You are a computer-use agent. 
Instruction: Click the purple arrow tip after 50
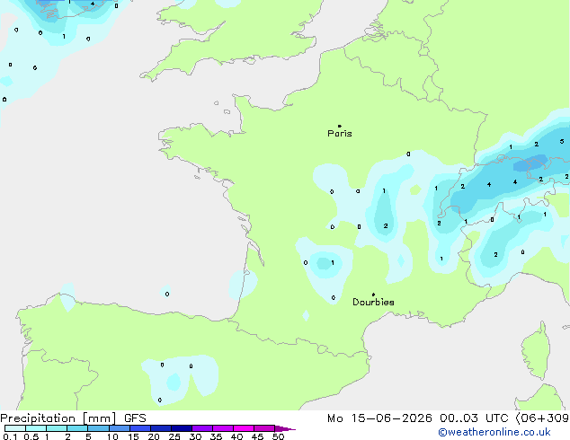click(285, 428)
